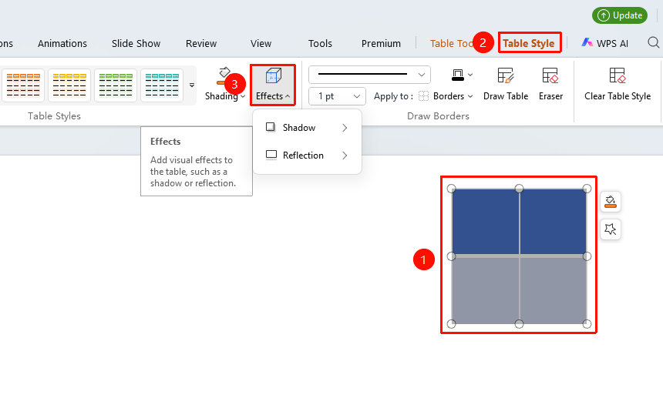
Task: Choose the green table style thumbnail
Action: [x=116, y=85]
